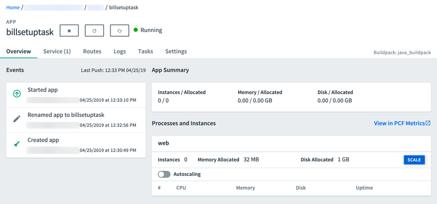437x204 pixels.
Task: Click the App Summary heading
Action: tap(170, 70)
